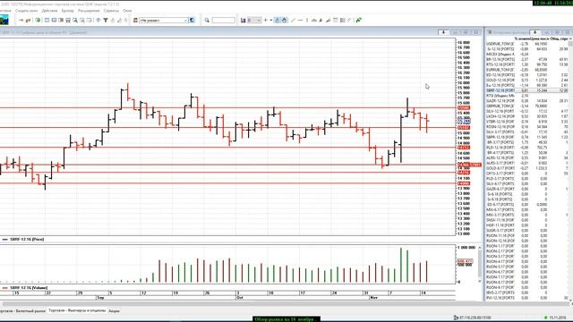Click the % change column header
The image size is (573, 322).
(x=521, y=38)
